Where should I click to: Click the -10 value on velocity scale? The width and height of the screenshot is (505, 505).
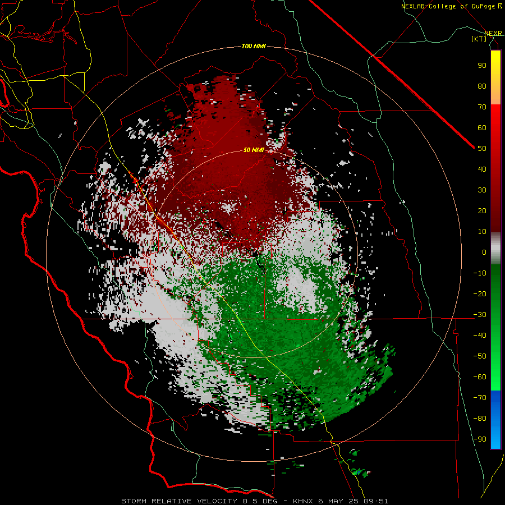click(x=480, y=273)
